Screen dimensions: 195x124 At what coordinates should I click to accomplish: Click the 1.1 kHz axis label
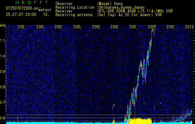3,40
